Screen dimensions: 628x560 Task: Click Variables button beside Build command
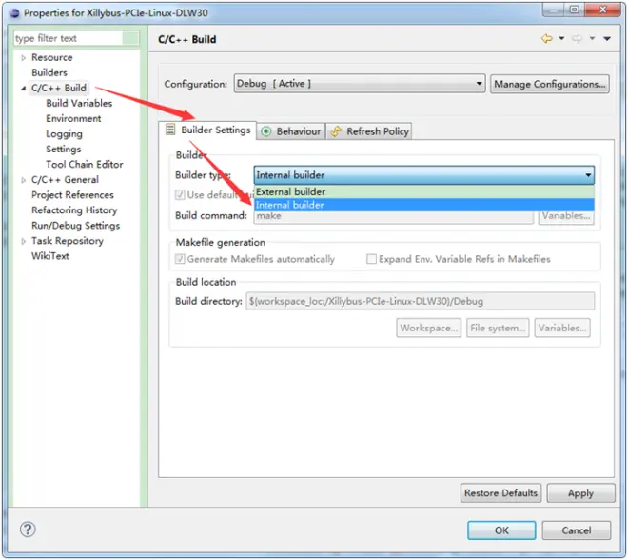click(x=566, y=216)
